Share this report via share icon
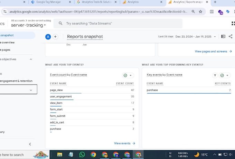 [x=231, y=36]
